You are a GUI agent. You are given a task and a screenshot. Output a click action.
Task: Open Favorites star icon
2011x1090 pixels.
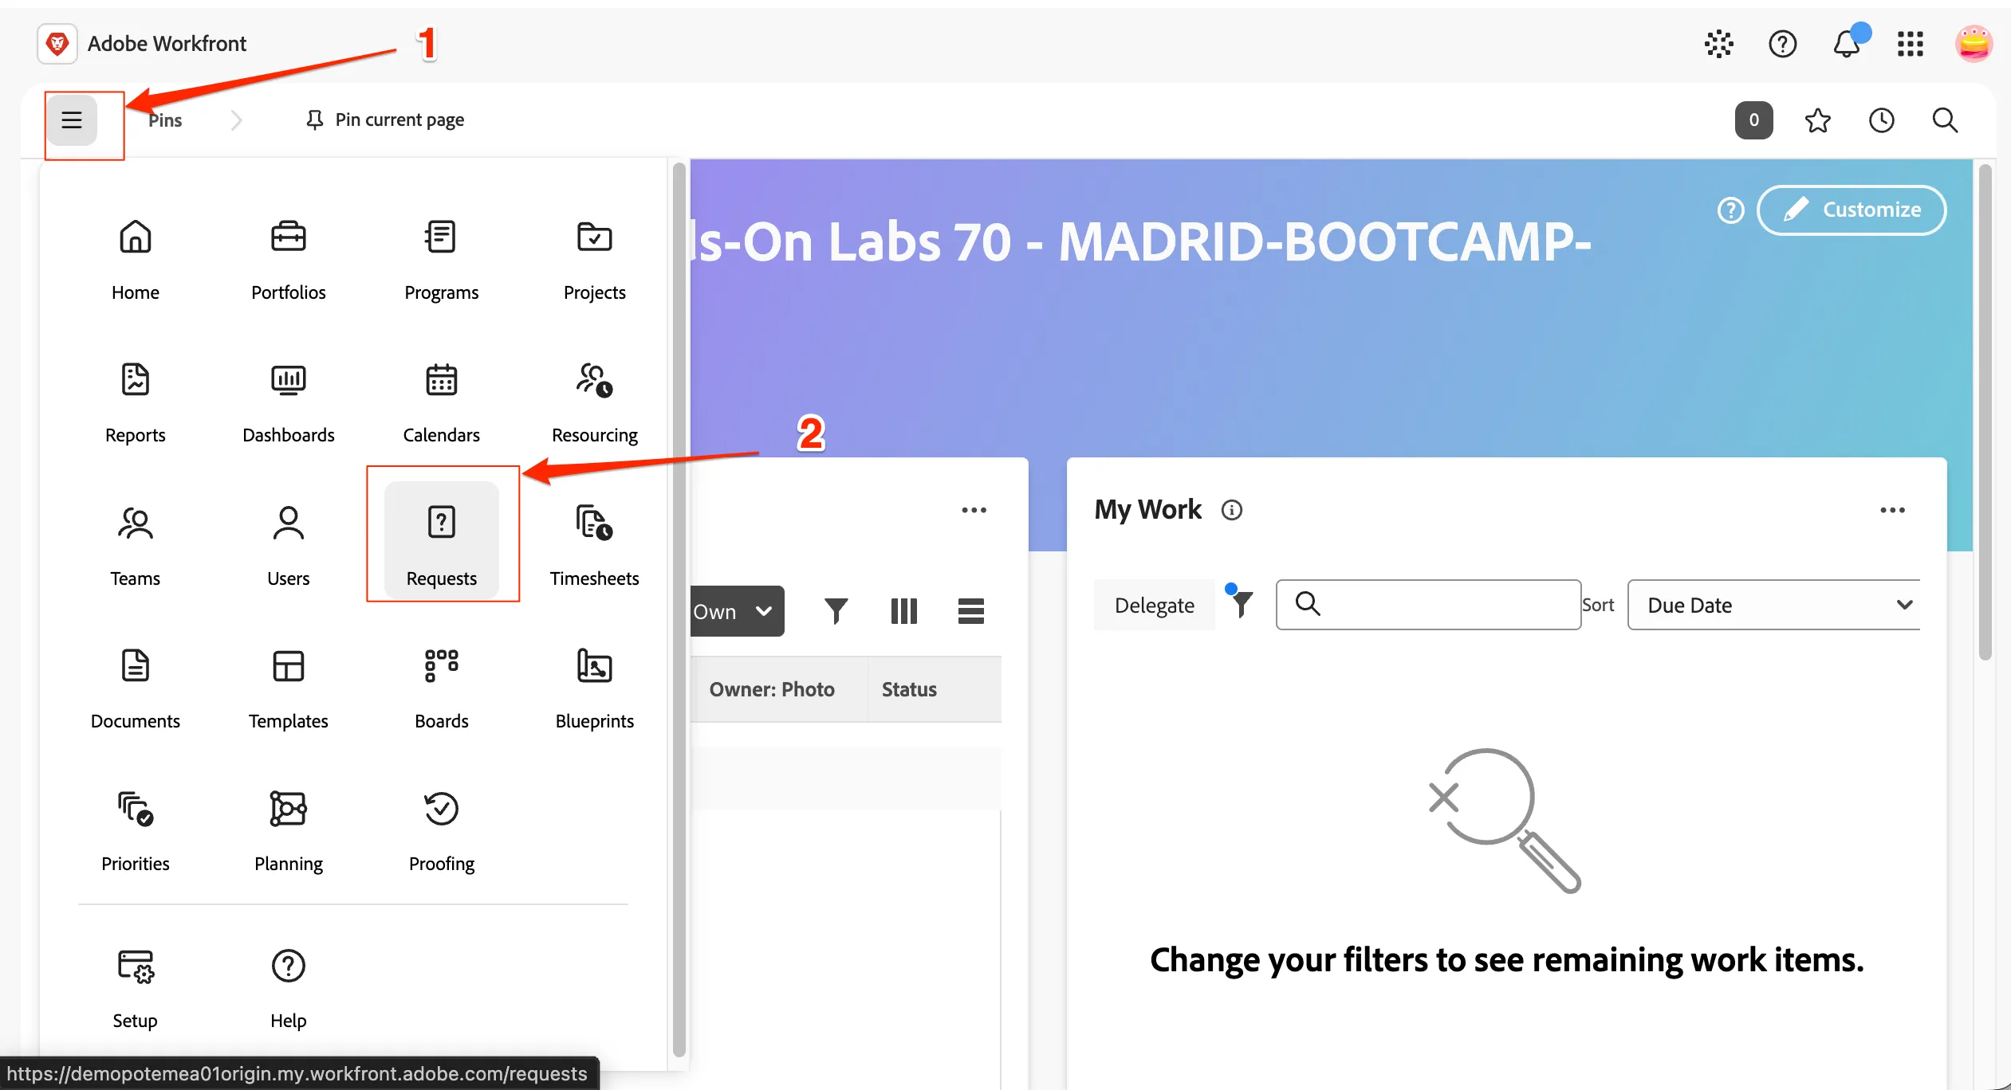pyautogui.click(x=1817, y=120)
